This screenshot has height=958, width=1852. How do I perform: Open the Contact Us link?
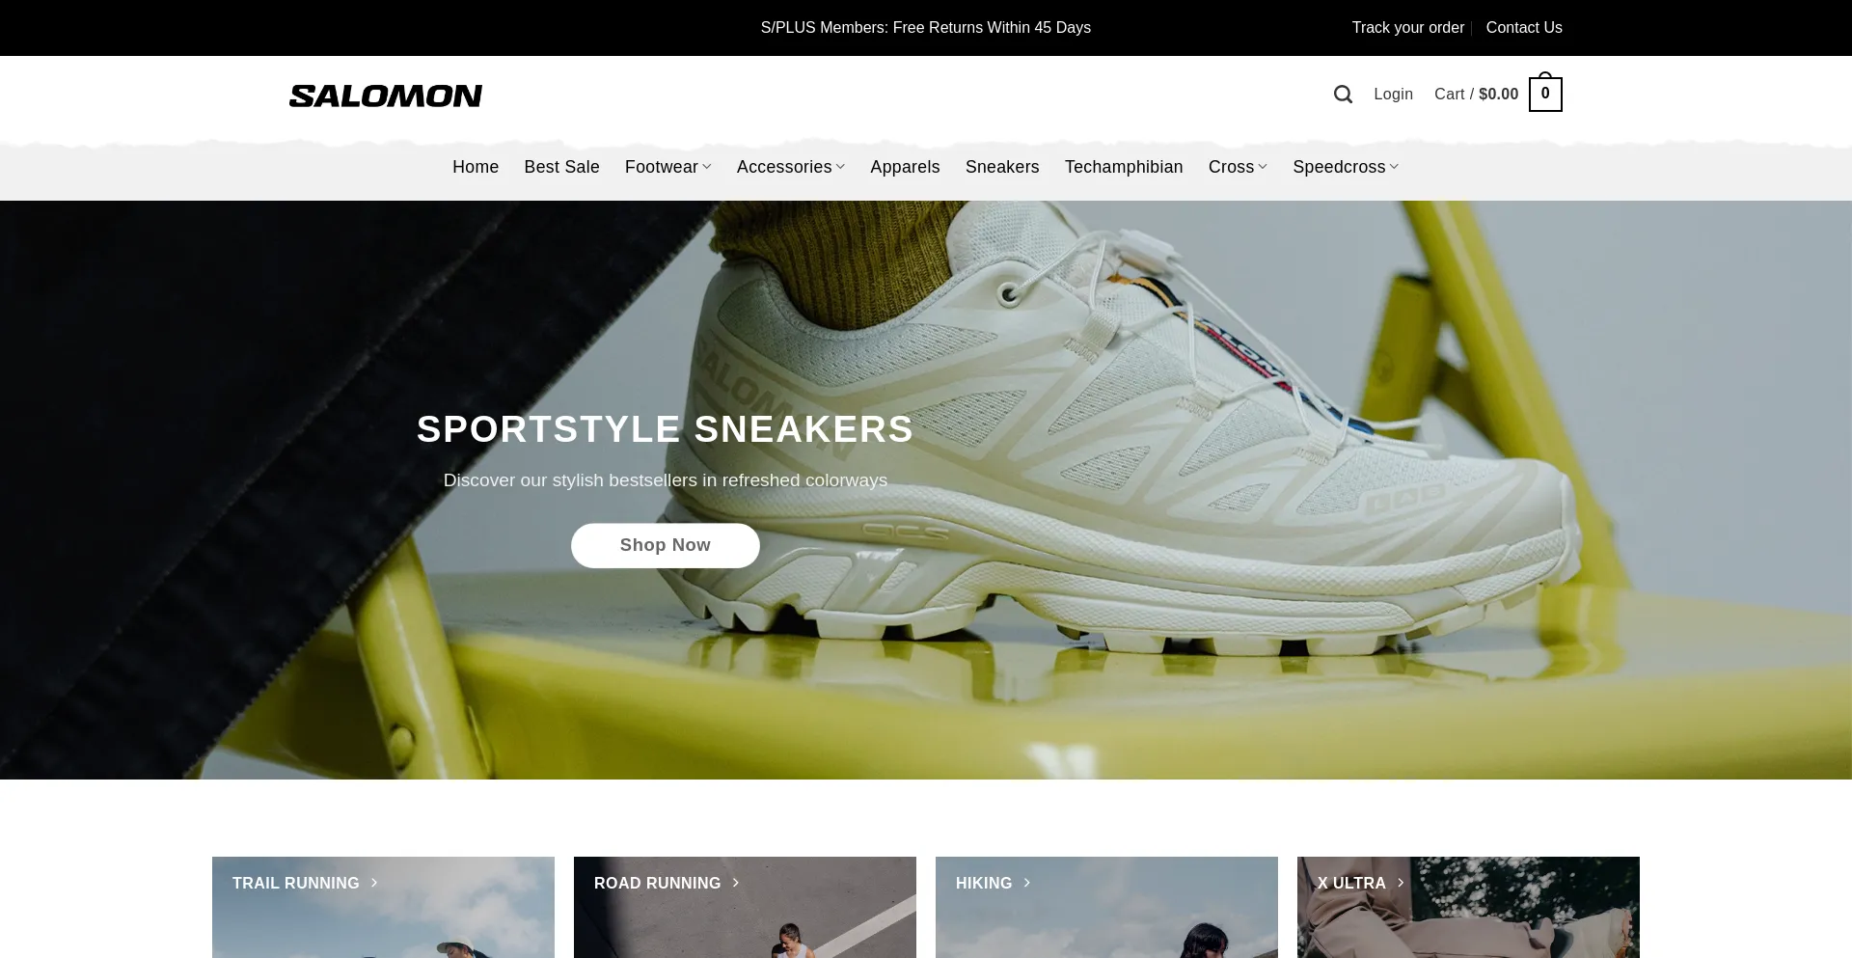coord(1524,28)
